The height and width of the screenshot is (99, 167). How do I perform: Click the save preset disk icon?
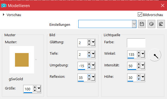point(142,24)
